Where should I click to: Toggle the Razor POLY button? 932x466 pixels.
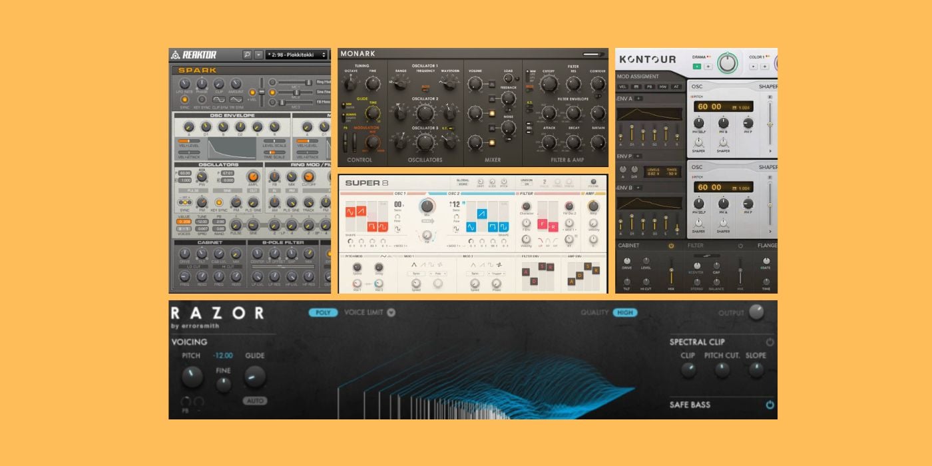[323, 312]
